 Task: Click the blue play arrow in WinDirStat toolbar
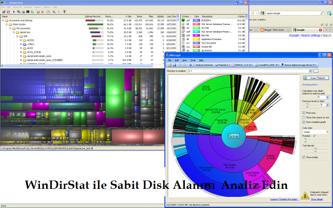14,12
